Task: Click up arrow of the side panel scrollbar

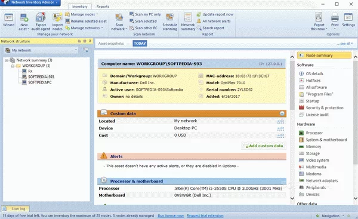Action: pos(356,57)
